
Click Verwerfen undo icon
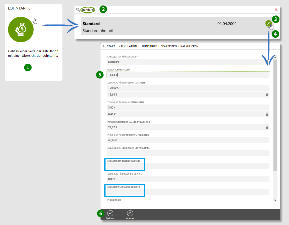coord(130,213)
